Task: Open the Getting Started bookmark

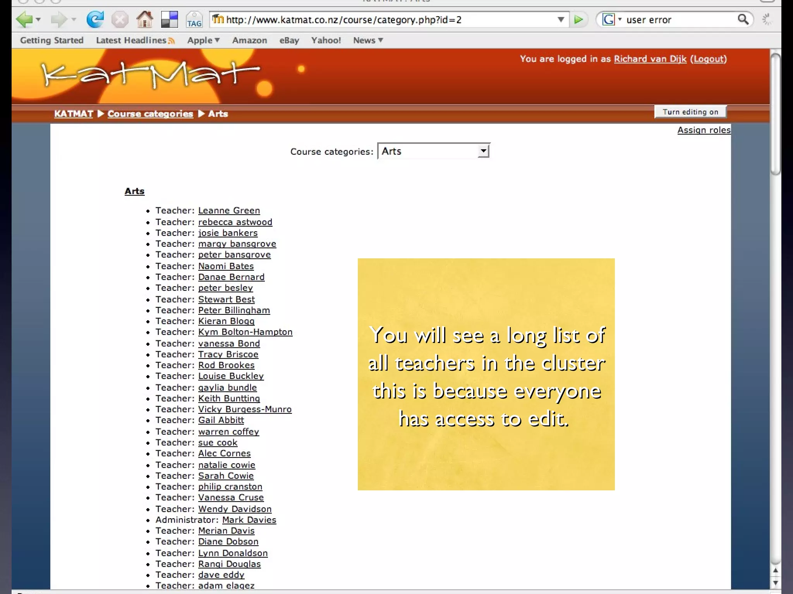Action: 52,40
